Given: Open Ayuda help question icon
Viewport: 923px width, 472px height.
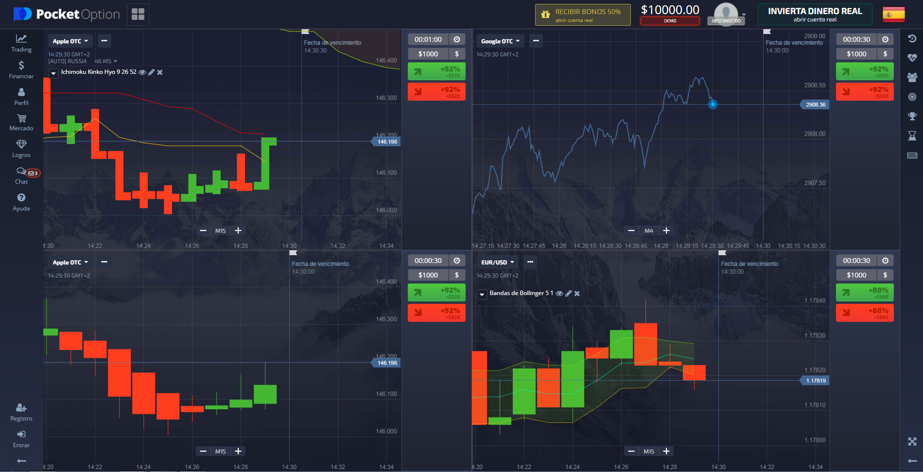Looking at the screenshot, I should pos(21,202).
